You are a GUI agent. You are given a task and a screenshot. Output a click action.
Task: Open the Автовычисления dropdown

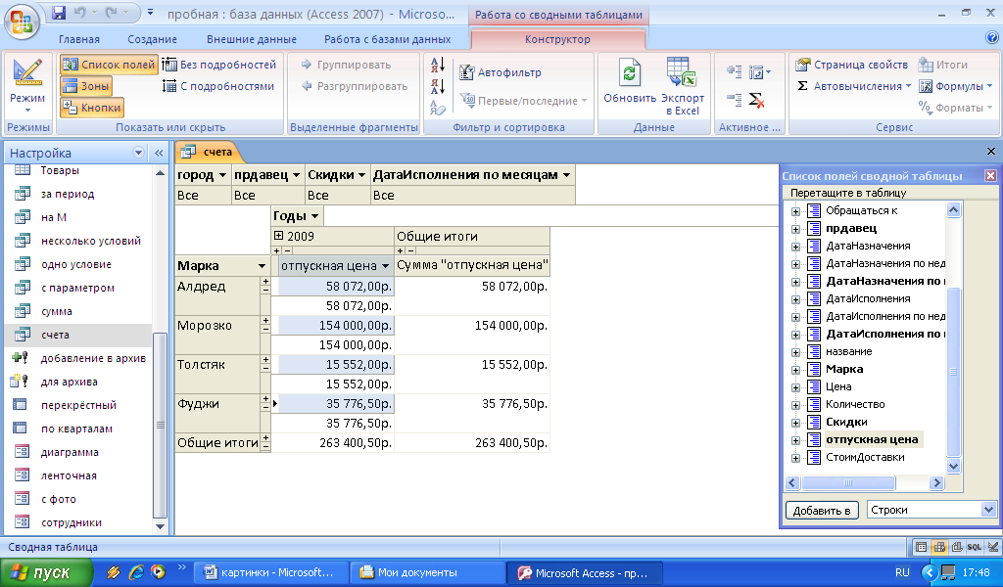click(853, 85)
